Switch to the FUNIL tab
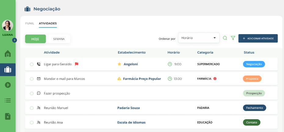This screenshot has width=284, height=132. (x=30, y=23)
